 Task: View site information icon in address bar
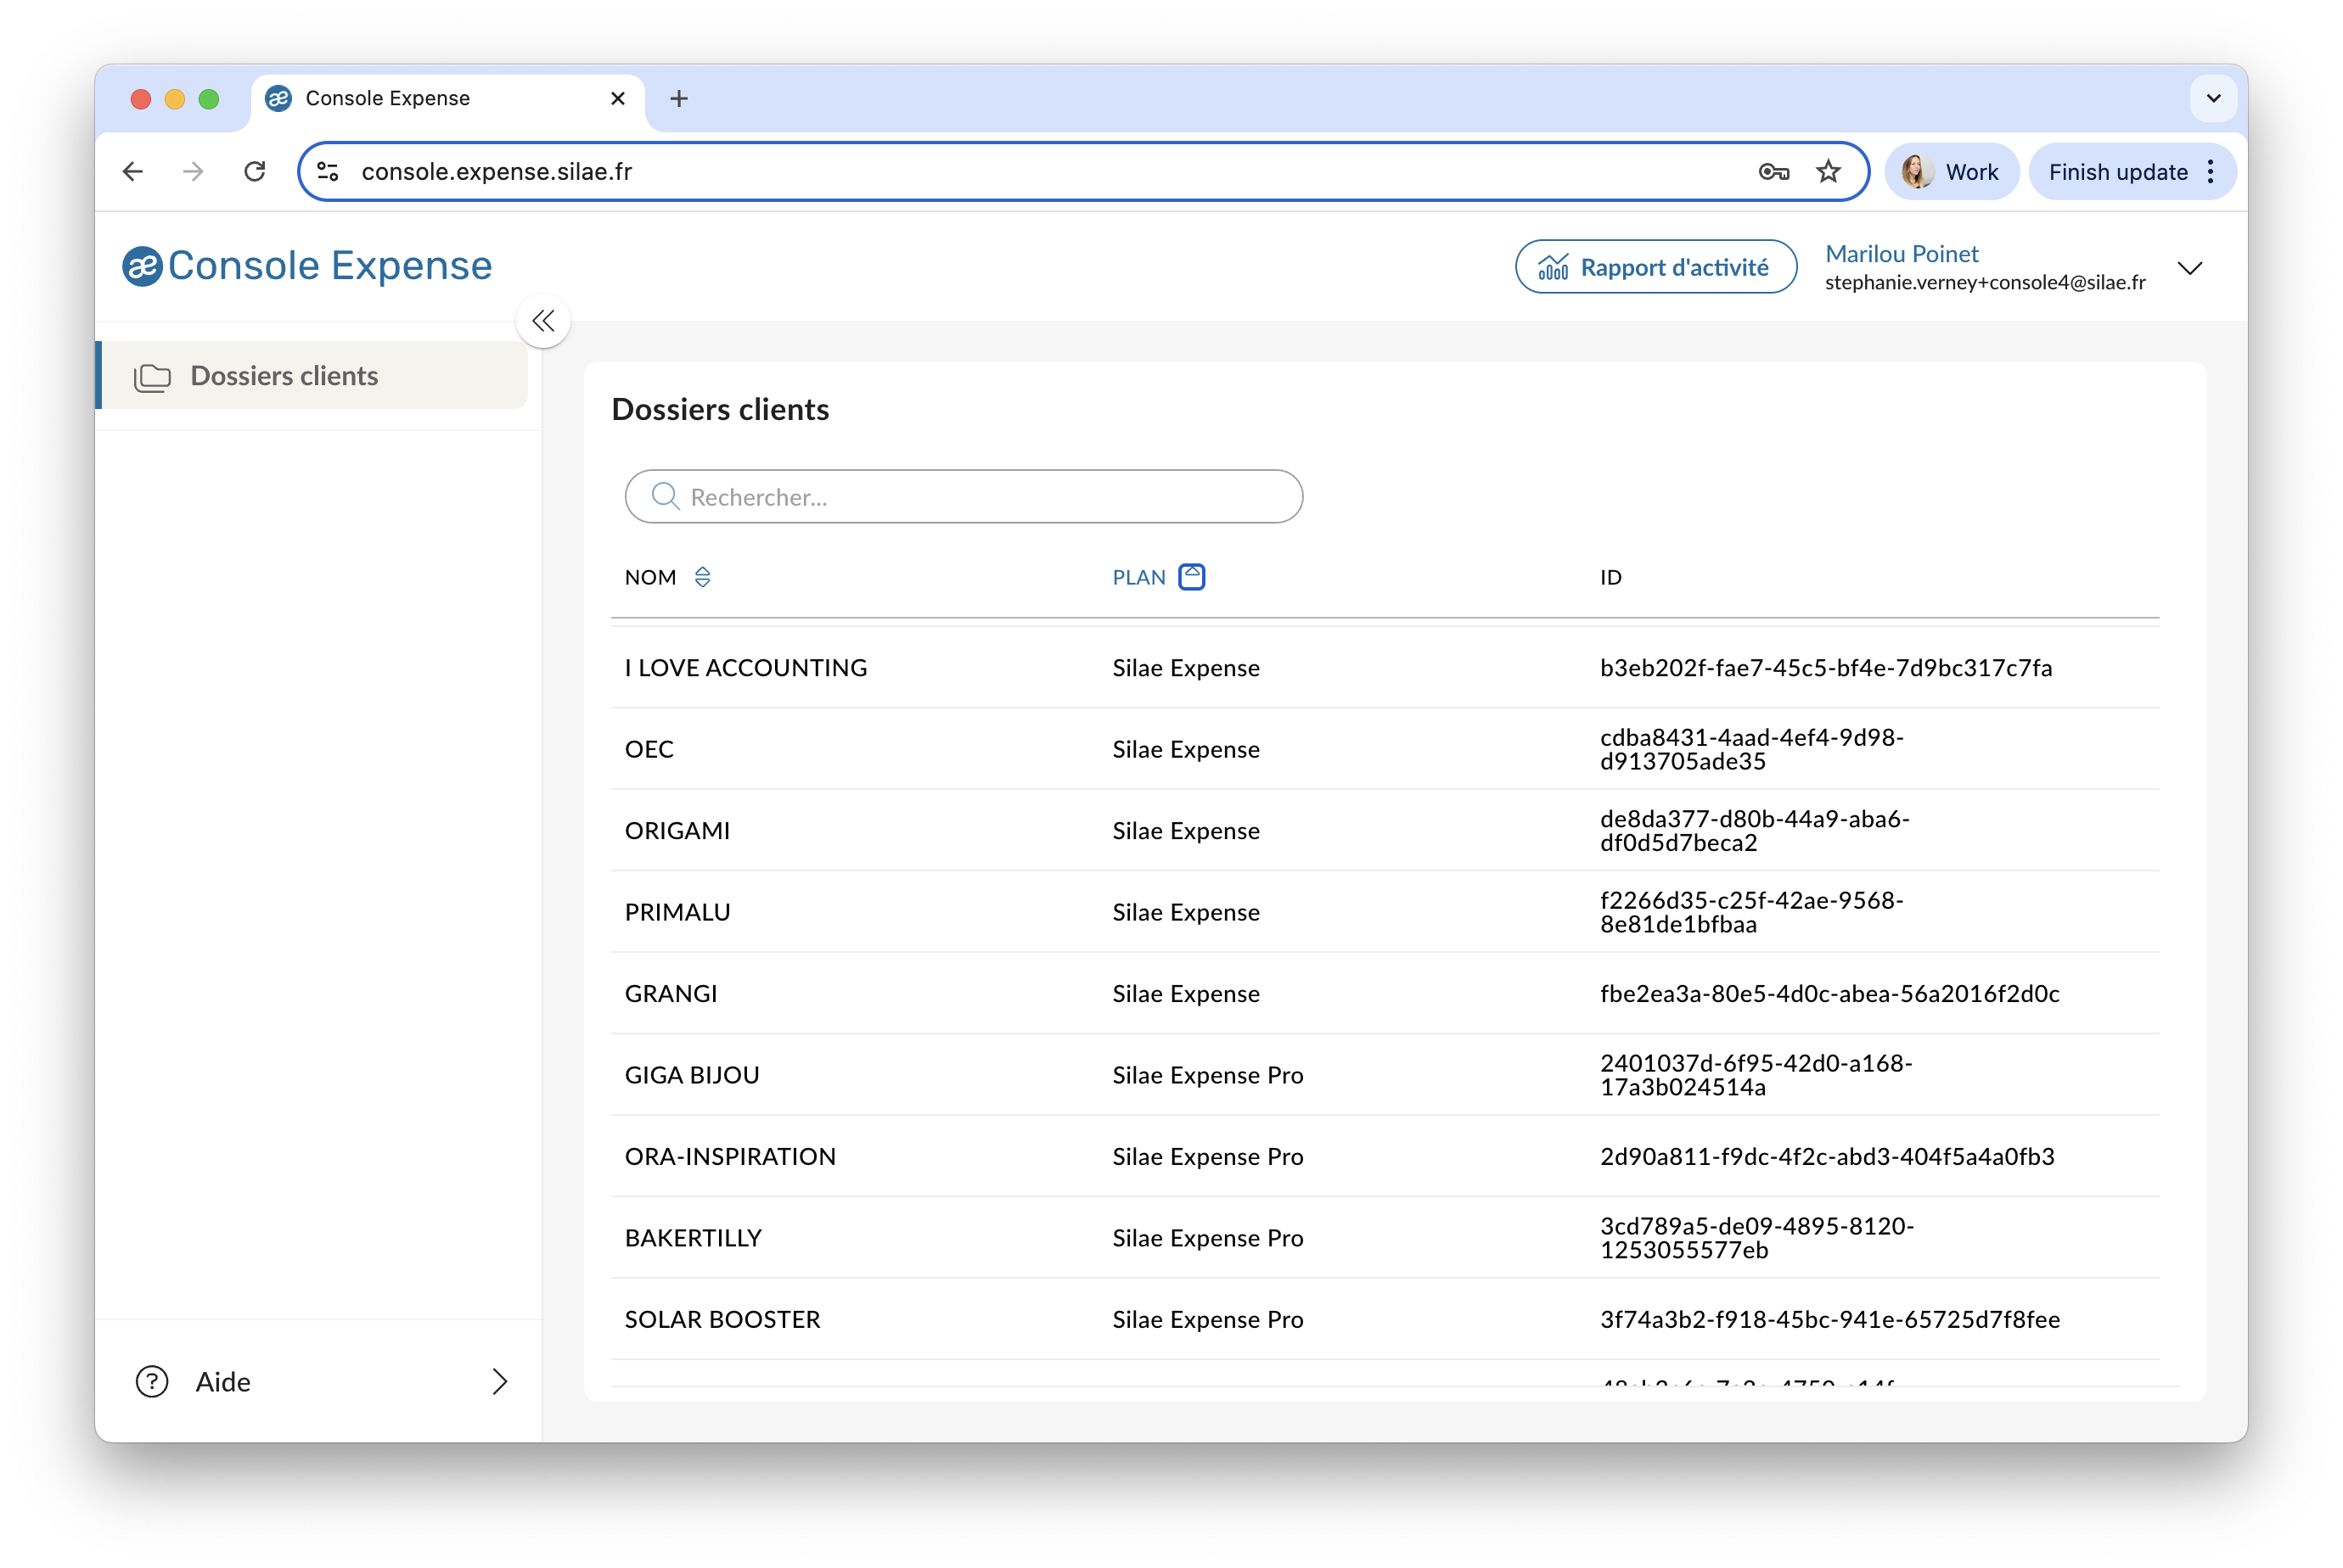329,172
